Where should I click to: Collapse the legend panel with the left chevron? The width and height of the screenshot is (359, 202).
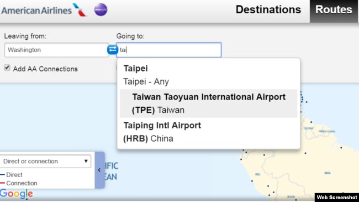[99, 170]
